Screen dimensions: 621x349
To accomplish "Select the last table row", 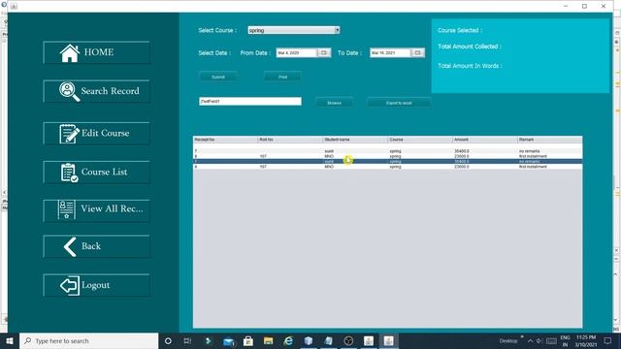I will 388,167.
